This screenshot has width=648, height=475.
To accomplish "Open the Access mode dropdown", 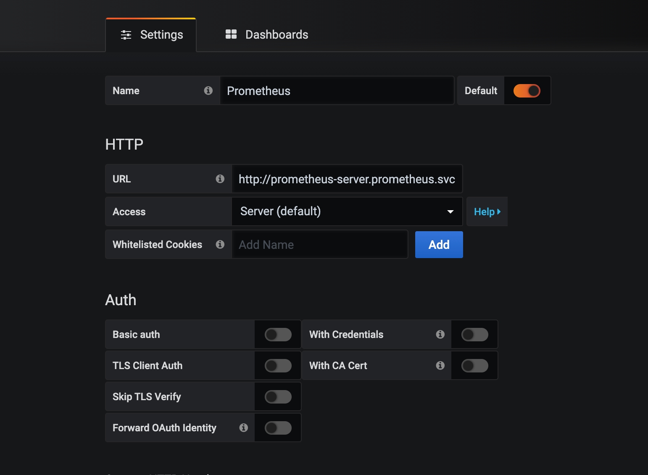I will click(347, 211).
